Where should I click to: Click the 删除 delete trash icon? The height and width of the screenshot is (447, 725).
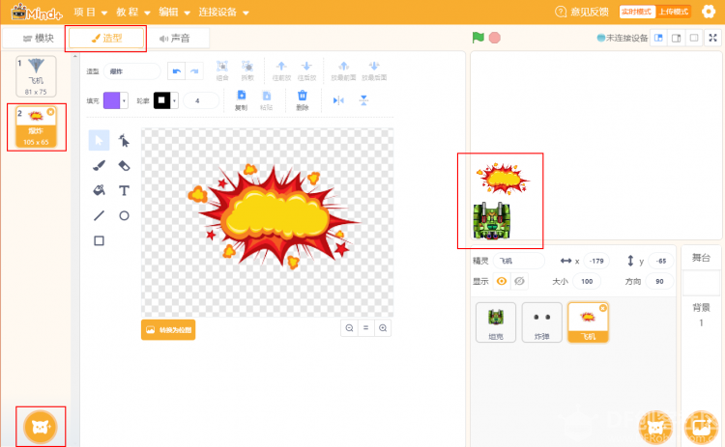pos(303,96)
